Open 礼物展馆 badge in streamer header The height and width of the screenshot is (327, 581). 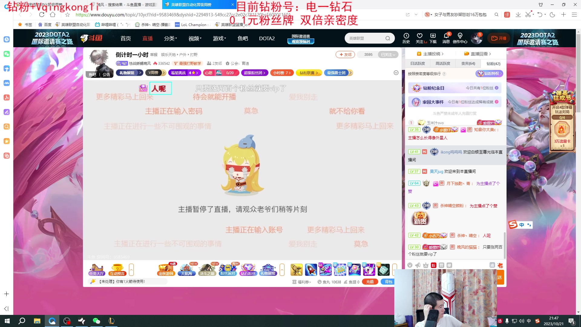[130, 73]
